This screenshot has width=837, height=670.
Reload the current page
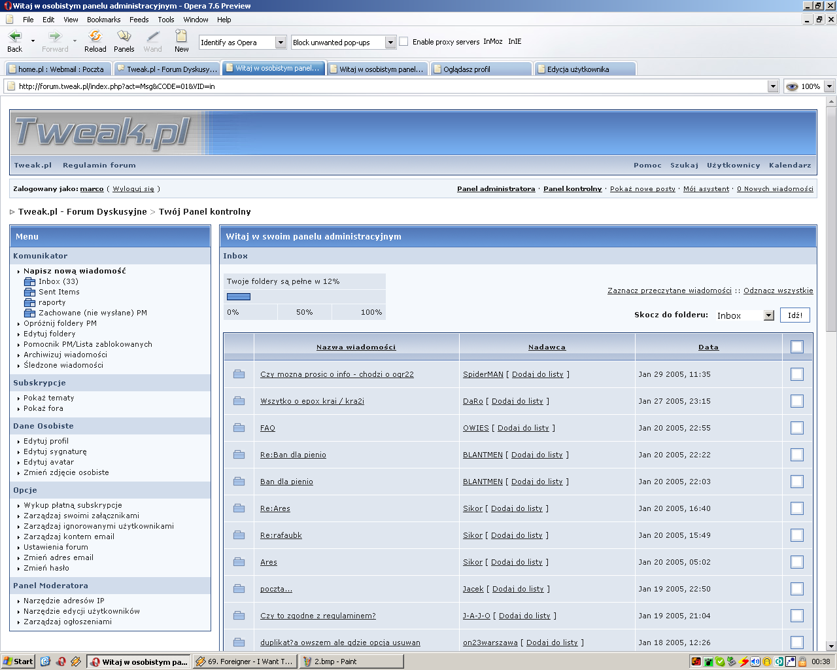pos(95,37)
